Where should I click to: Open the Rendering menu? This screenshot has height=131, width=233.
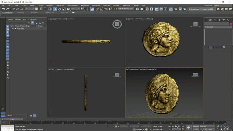(x=85, y=5)
